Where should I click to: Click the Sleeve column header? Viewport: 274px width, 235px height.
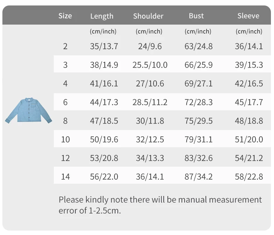(248, 16)
